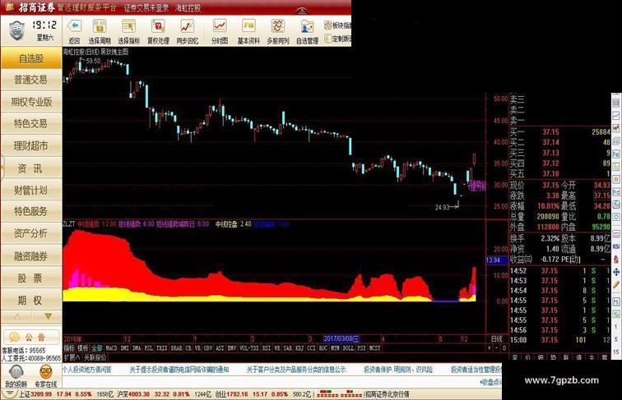Click the line chart icon in right toolbar

click(616, 115)
